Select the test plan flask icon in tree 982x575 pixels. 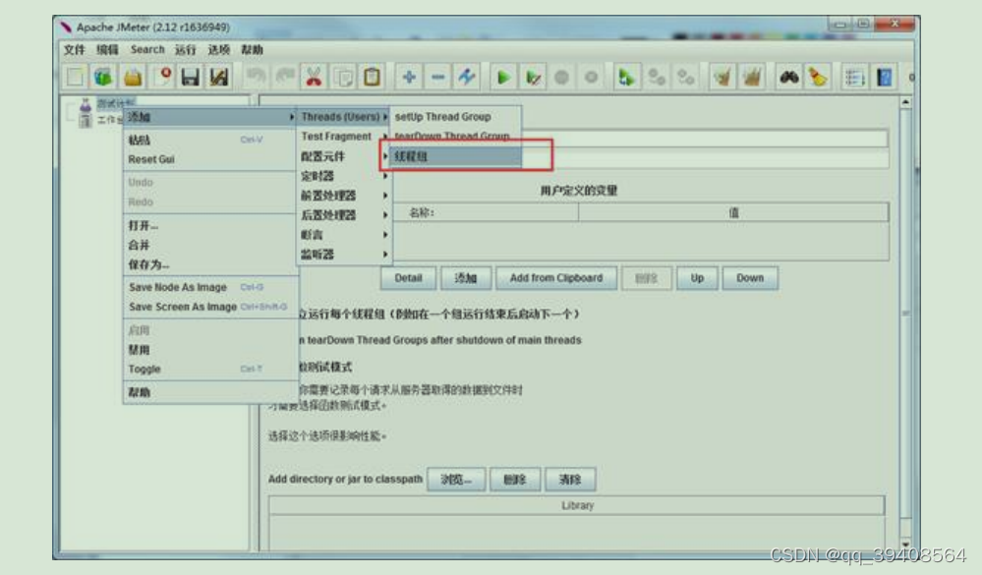(86, 104)
